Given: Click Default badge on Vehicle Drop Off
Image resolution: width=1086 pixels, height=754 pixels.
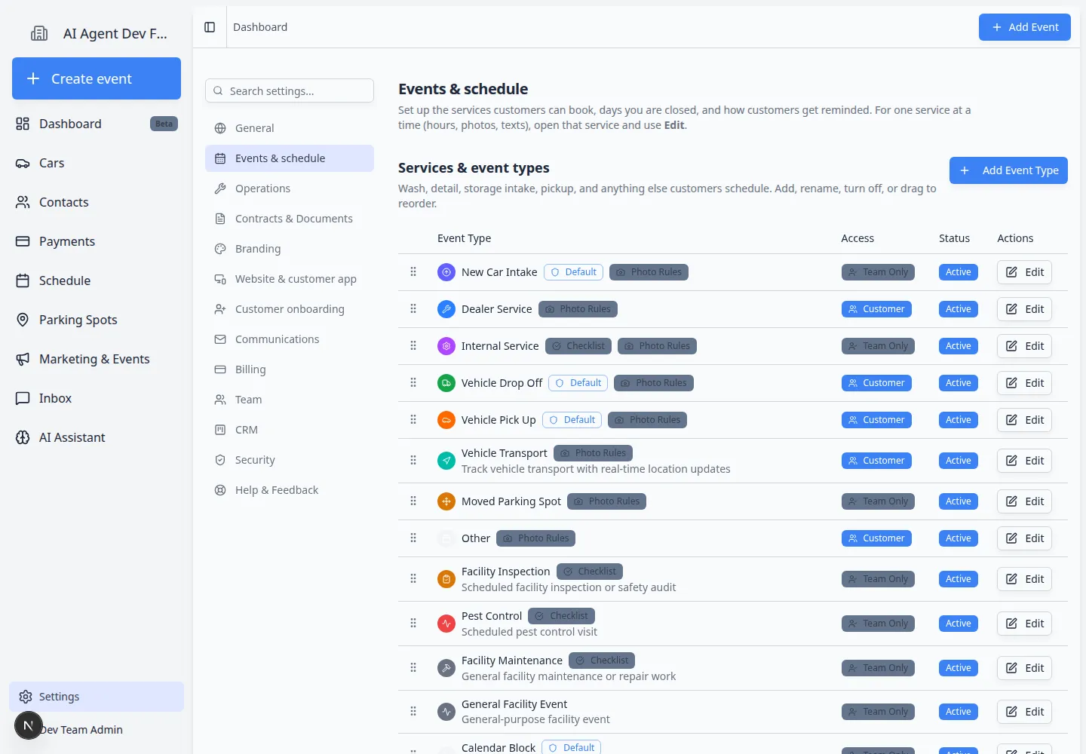Looking at the screenshot, I should (578, 383).
